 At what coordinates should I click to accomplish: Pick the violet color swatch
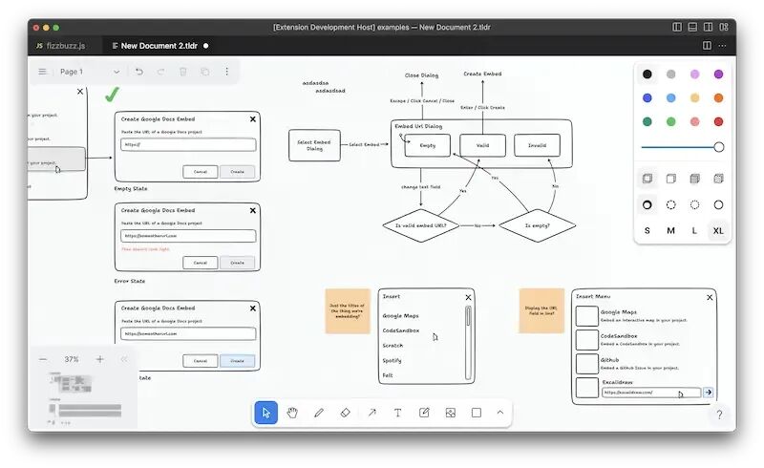click(719, 74)
